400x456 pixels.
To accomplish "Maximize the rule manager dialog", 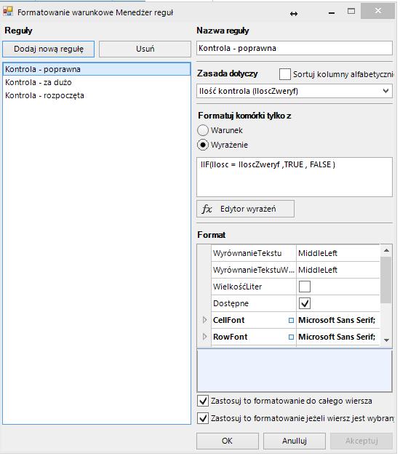I will pyautogui.click(x=351, y=12).
